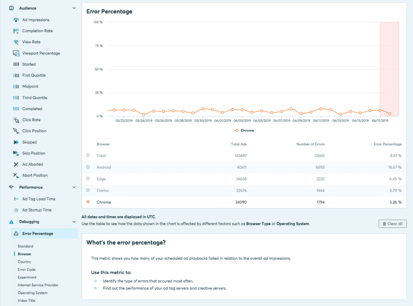
Task: Click the Completed bars icon
Action: tap(16, 109)
